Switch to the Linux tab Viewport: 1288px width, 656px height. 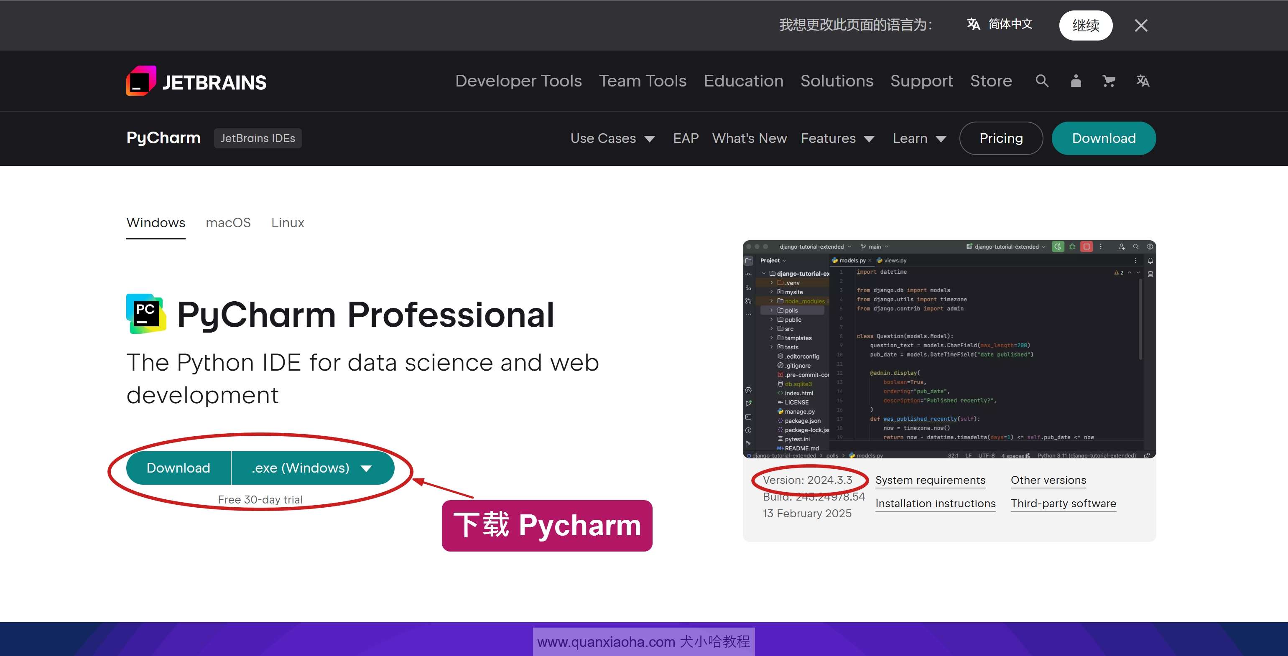pos(288,223)
